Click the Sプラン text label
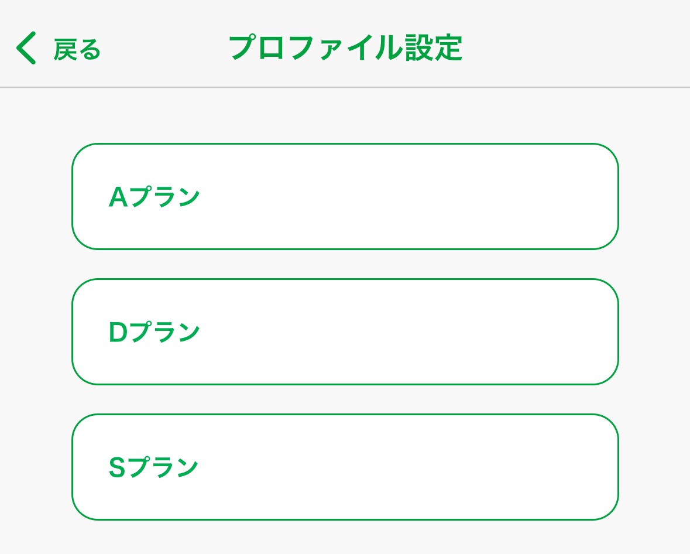Image resolution: width=690 pixels, height=554 pixels. (x=154, y=468)
